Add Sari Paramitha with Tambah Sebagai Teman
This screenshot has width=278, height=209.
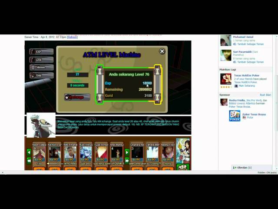click(250, 62)
